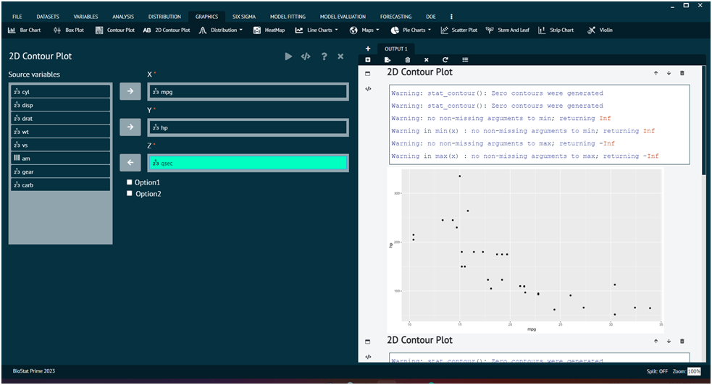The image size is (712, 385).
Task: Click the first icon in output toolbar
Action: coord(368,60)
